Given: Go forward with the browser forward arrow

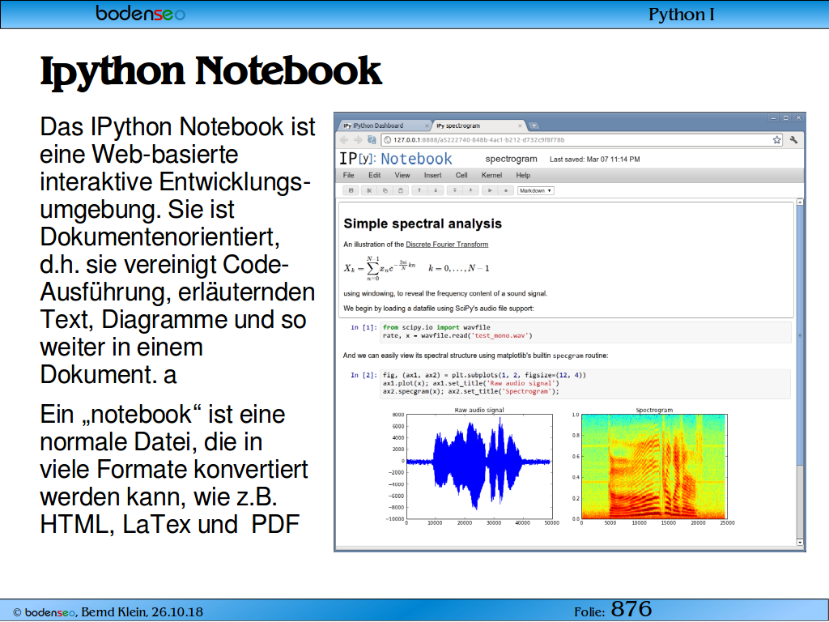Looking at the screenshot, I should pos(358,140).
